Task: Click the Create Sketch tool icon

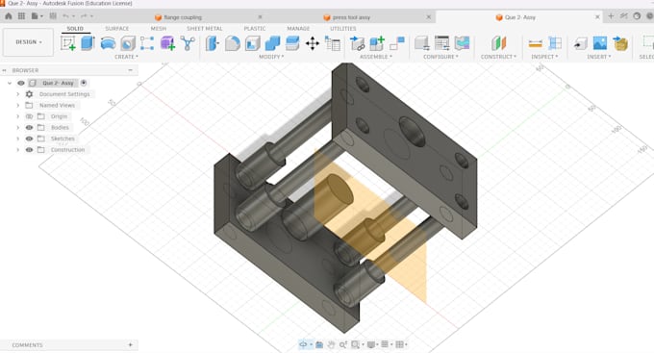Action: tap(68, 43)
